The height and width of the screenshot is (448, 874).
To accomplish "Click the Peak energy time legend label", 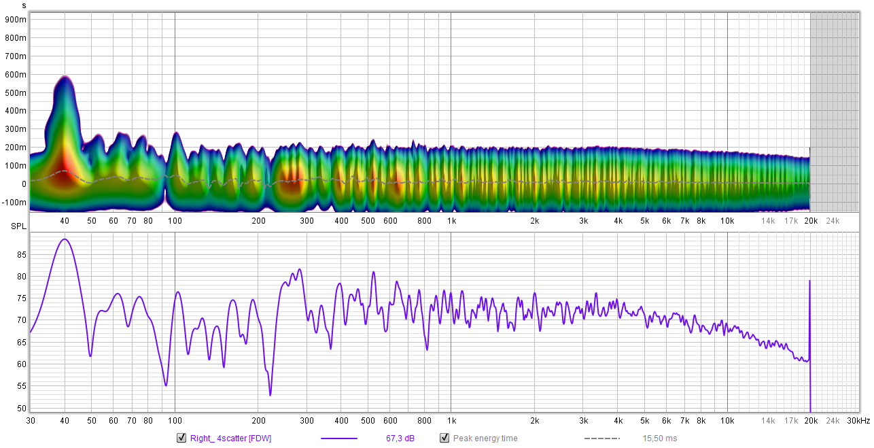I will click(485, 438).
